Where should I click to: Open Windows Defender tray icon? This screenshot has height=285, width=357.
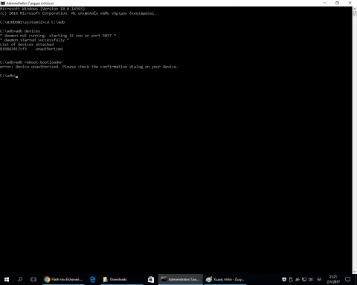284,279
